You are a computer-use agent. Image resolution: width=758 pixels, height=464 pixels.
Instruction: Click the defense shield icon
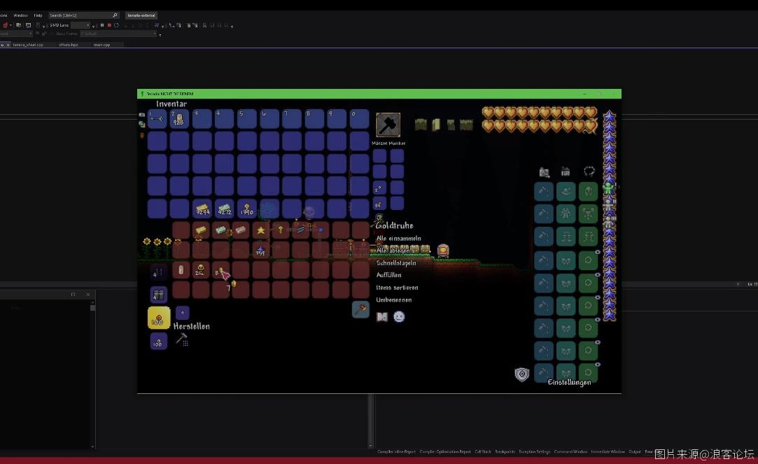point(521,374)
